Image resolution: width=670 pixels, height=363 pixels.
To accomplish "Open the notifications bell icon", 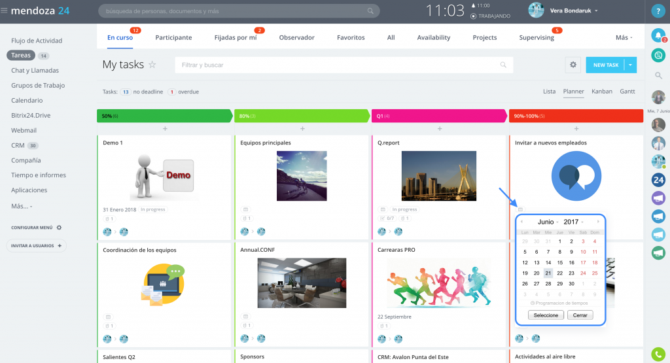I will [x=658, y=35].
